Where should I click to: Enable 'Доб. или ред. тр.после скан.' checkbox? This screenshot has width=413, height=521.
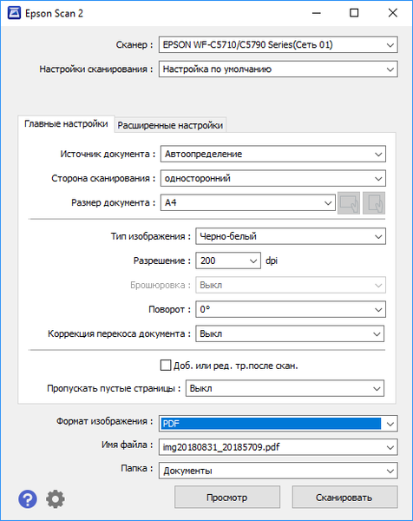tap(166, 366)
